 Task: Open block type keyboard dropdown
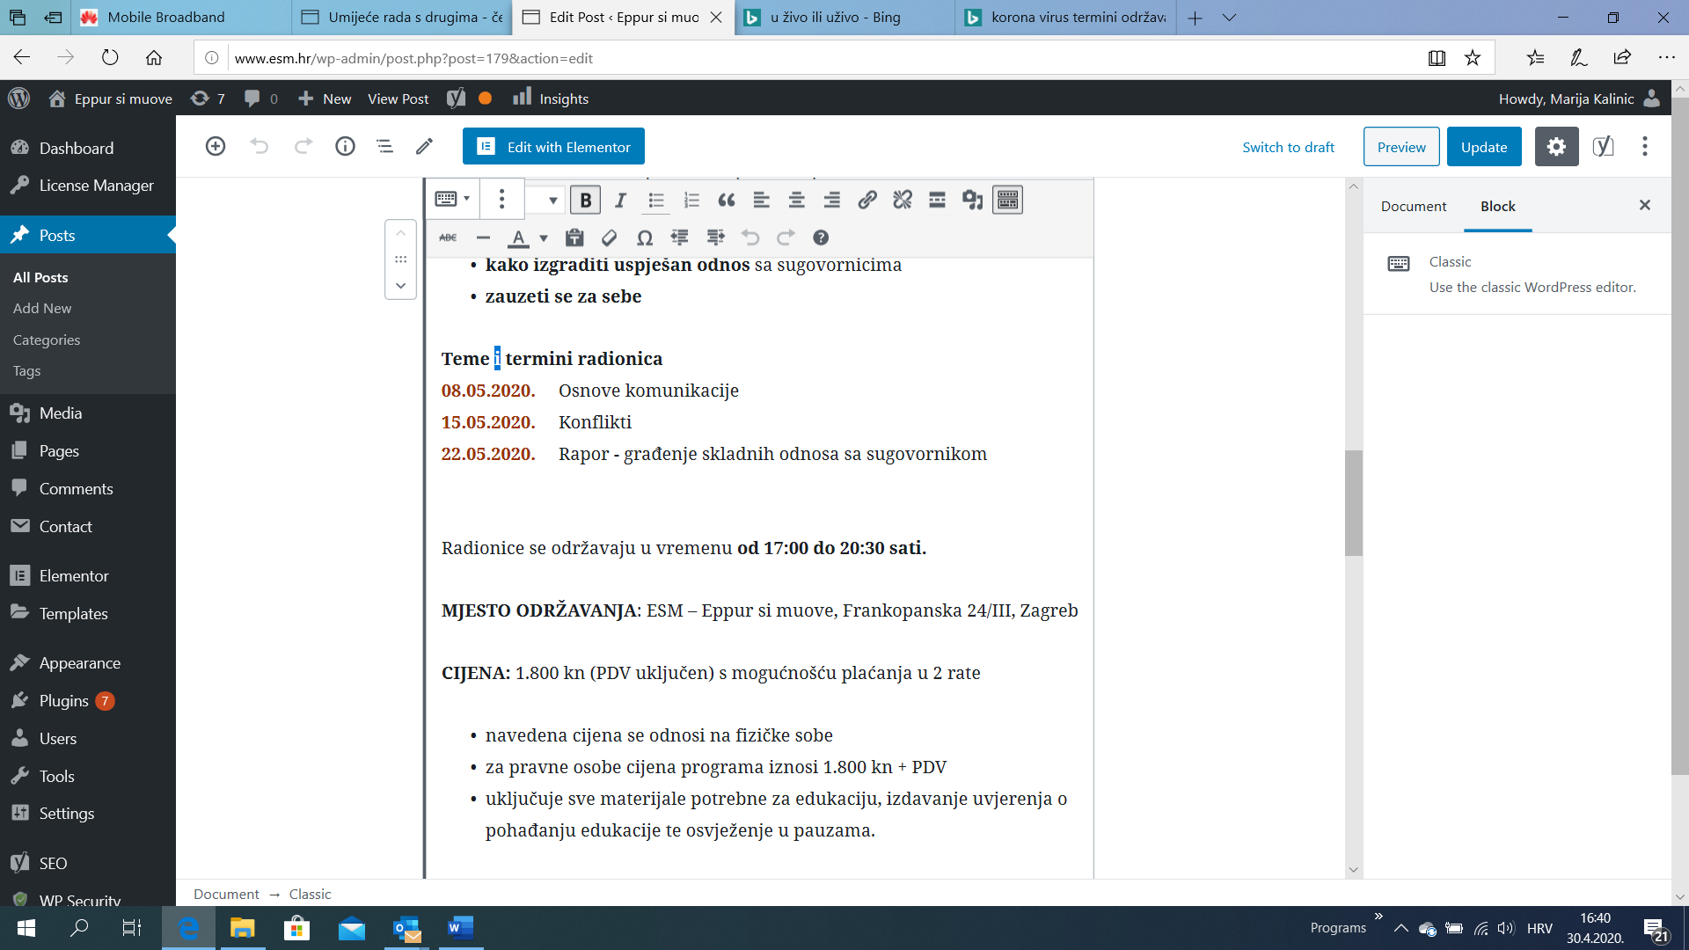click(x=452, y=199)
